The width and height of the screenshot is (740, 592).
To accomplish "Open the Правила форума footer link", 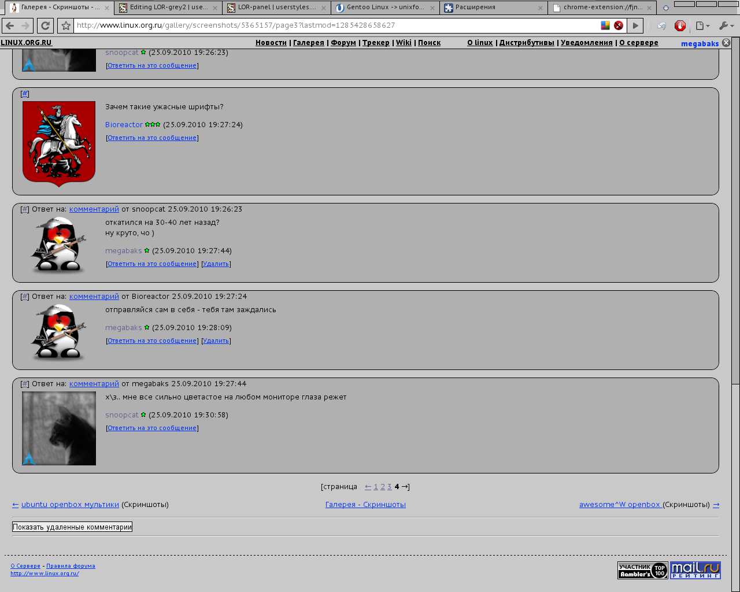I will (x=71, y=566).
